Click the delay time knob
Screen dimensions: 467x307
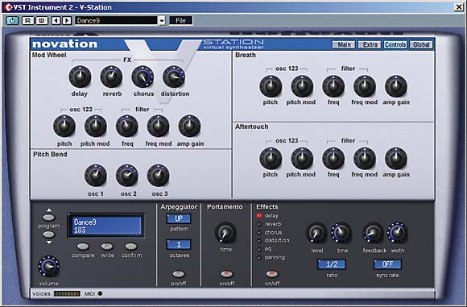click(341, 233)
